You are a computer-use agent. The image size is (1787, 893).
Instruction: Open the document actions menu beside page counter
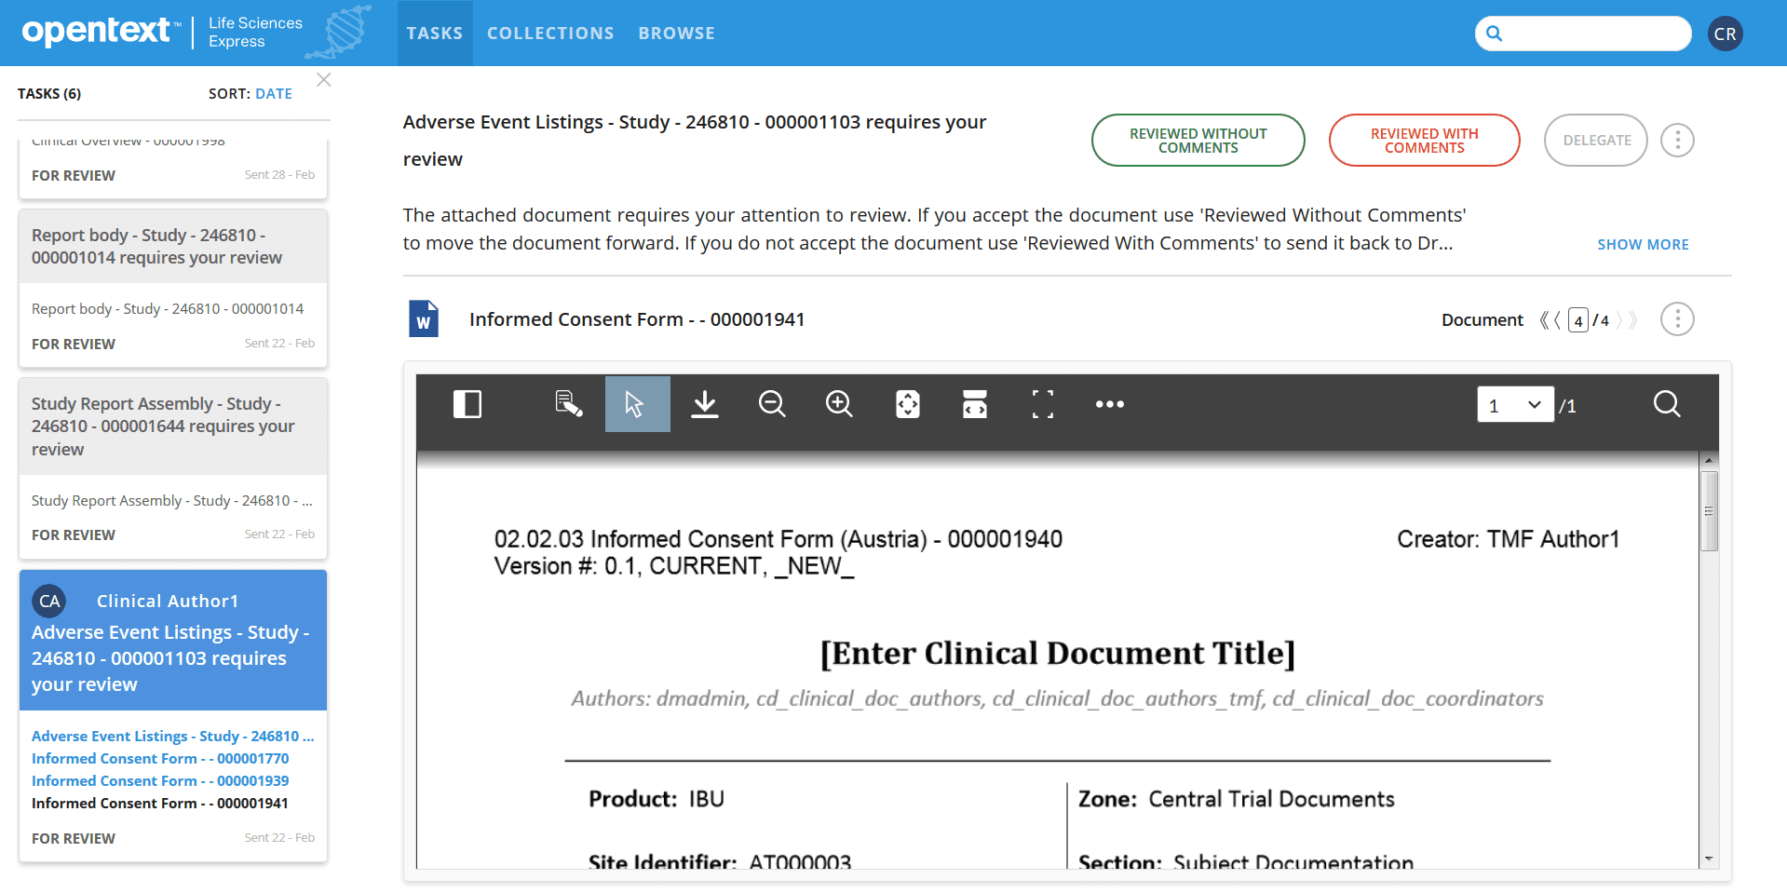tap(1677, 318)
